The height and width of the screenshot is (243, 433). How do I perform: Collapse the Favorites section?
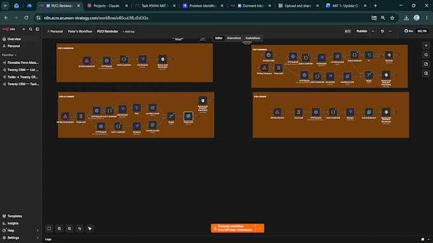pyautogui.click(x=9, y=55)
